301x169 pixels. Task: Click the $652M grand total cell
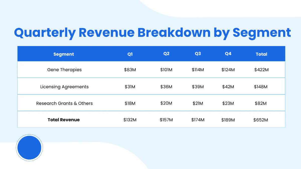261,120
